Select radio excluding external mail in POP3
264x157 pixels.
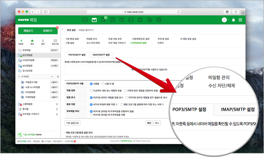point(91,111)
